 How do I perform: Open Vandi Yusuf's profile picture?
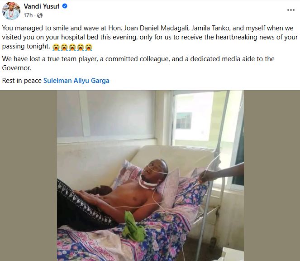tap(11, 11)
